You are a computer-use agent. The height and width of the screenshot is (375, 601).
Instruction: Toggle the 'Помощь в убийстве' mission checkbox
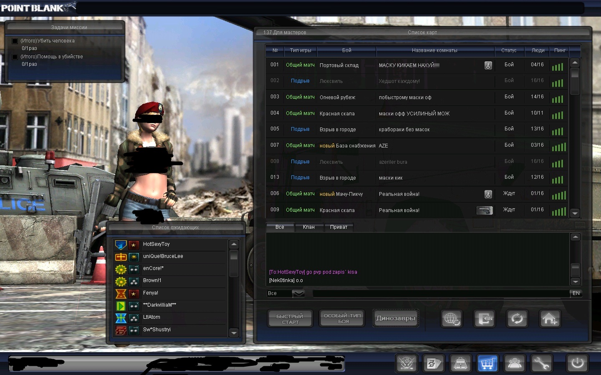[15, 57]
